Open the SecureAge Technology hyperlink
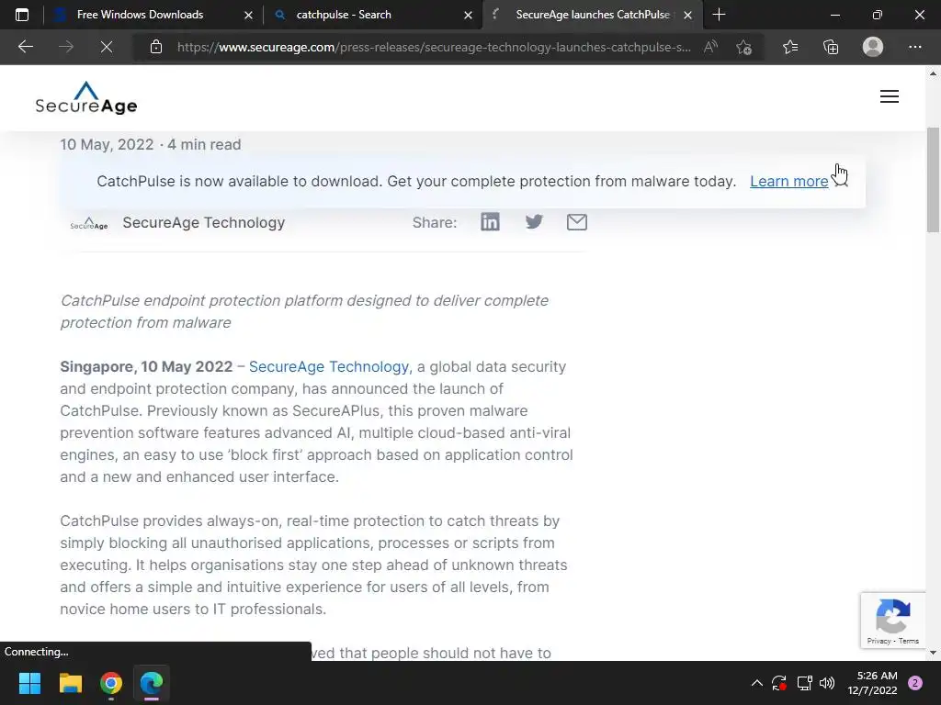 pos(329,367)
